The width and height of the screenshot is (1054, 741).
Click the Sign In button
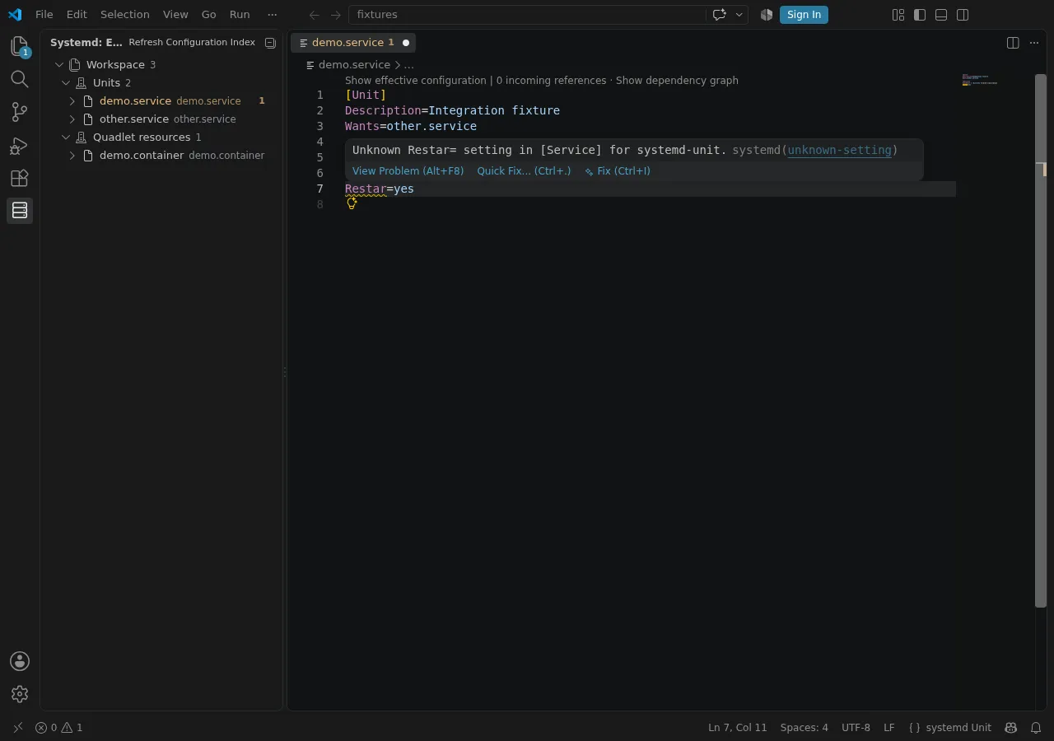point(804,15)
